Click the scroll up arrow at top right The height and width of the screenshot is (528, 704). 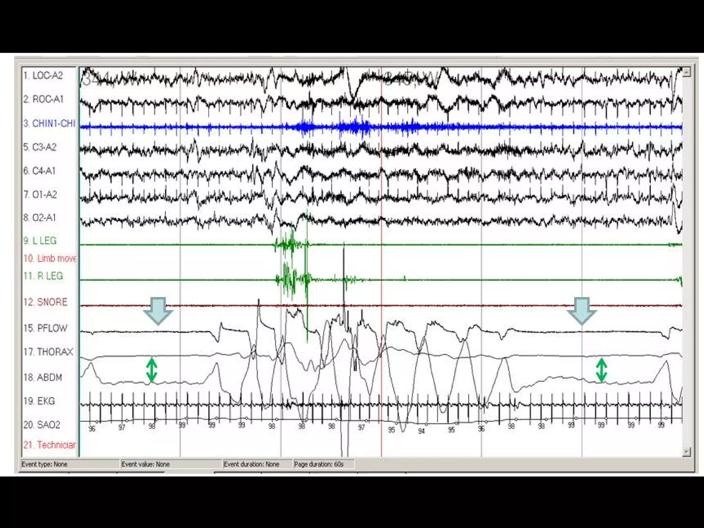(x=686, y=72)
